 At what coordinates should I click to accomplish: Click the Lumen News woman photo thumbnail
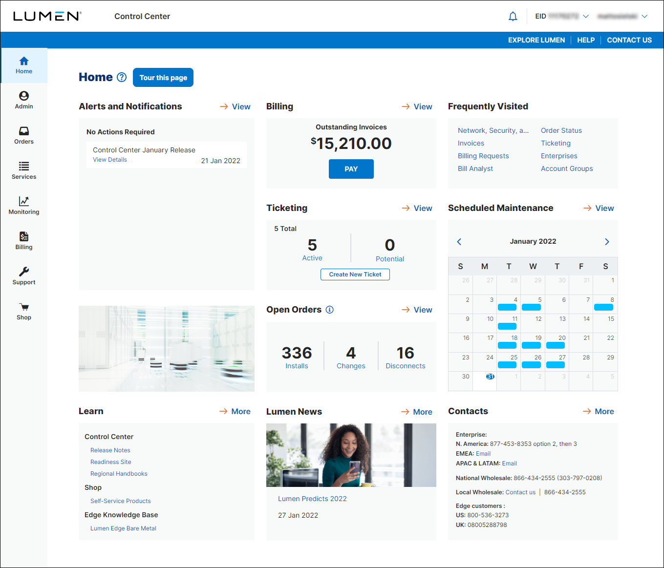click(351, 455)
